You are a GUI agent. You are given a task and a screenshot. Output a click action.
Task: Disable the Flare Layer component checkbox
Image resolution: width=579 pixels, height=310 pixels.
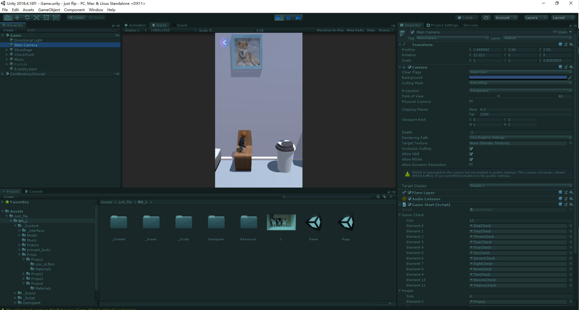[410, 193]
